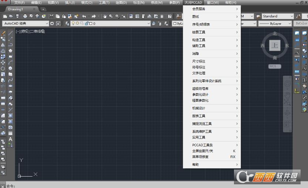Click the Open file icon
The image size is (308, 188).
[x=11, y=16]
